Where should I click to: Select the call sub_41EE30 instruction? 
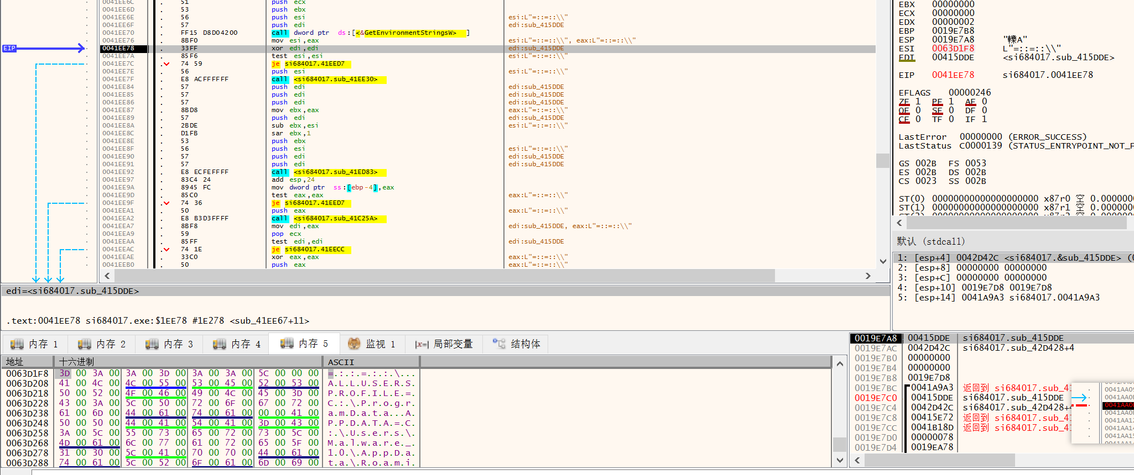click(488, 80)
